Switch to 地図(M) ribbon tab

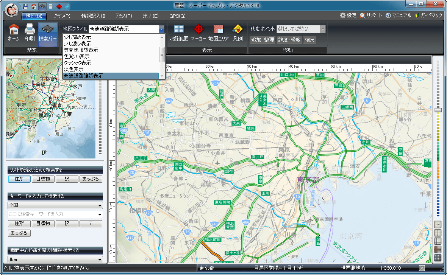tap(34, 16)
